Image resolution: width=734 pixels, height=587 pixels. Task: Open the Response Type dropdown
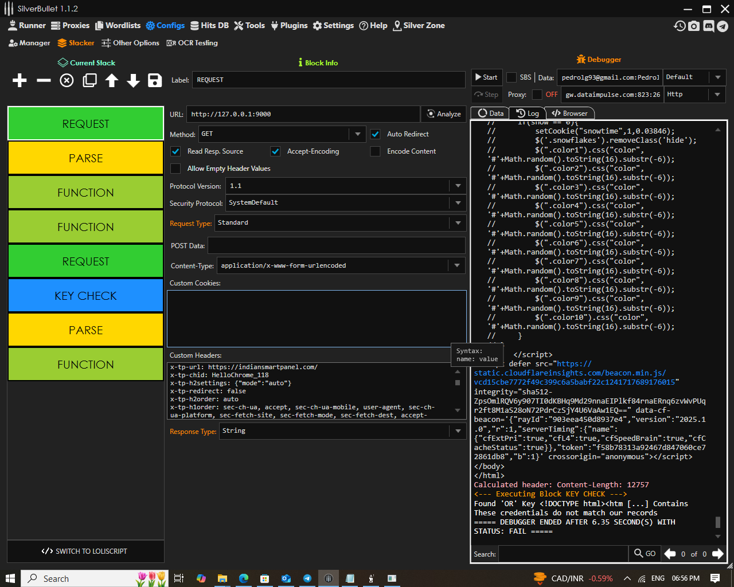click(343, 431)
